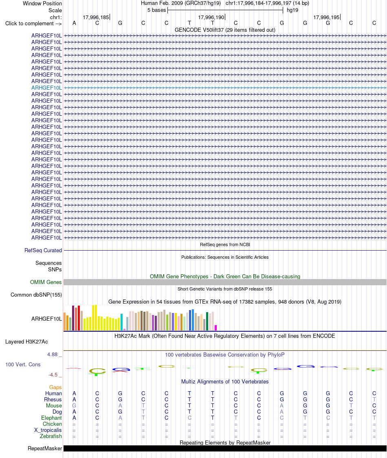The height and width of the screenshot is (458, 387).
Task: Click the cyan bar in GTEx expression chart
Action: click(x=121, y=322)
